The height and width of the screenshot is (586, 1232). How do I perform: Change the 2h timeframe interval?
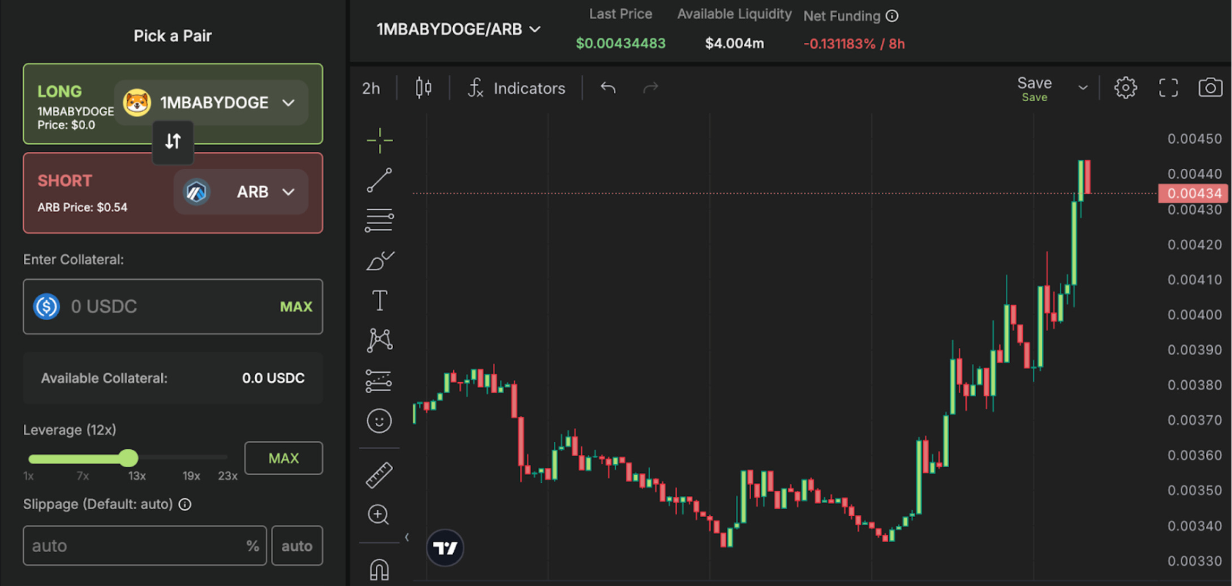[371, 88]
